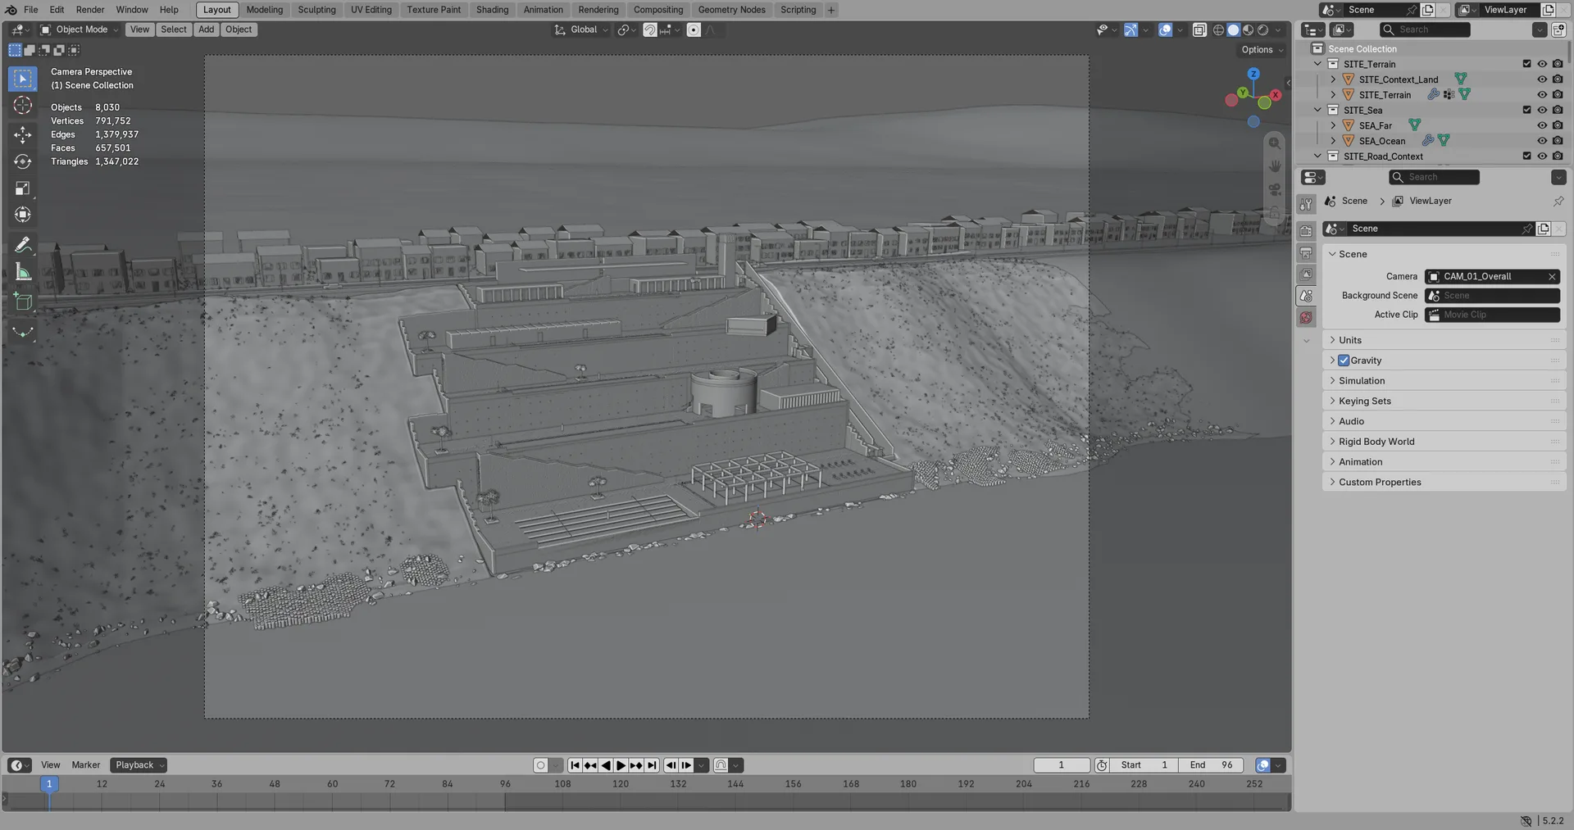This screenshot has height=830, width=1574.
Task: Select the Cursor tool in toolbar
Action: [23, 106]
